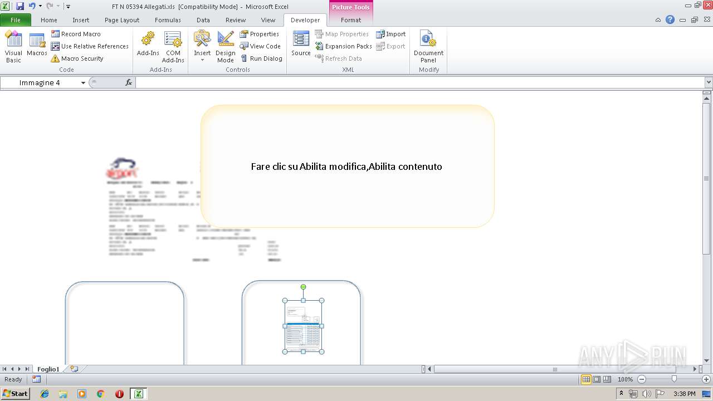
Task: Click the horizontal scrollbar right arrow
Action: click(x=695, y=369)
